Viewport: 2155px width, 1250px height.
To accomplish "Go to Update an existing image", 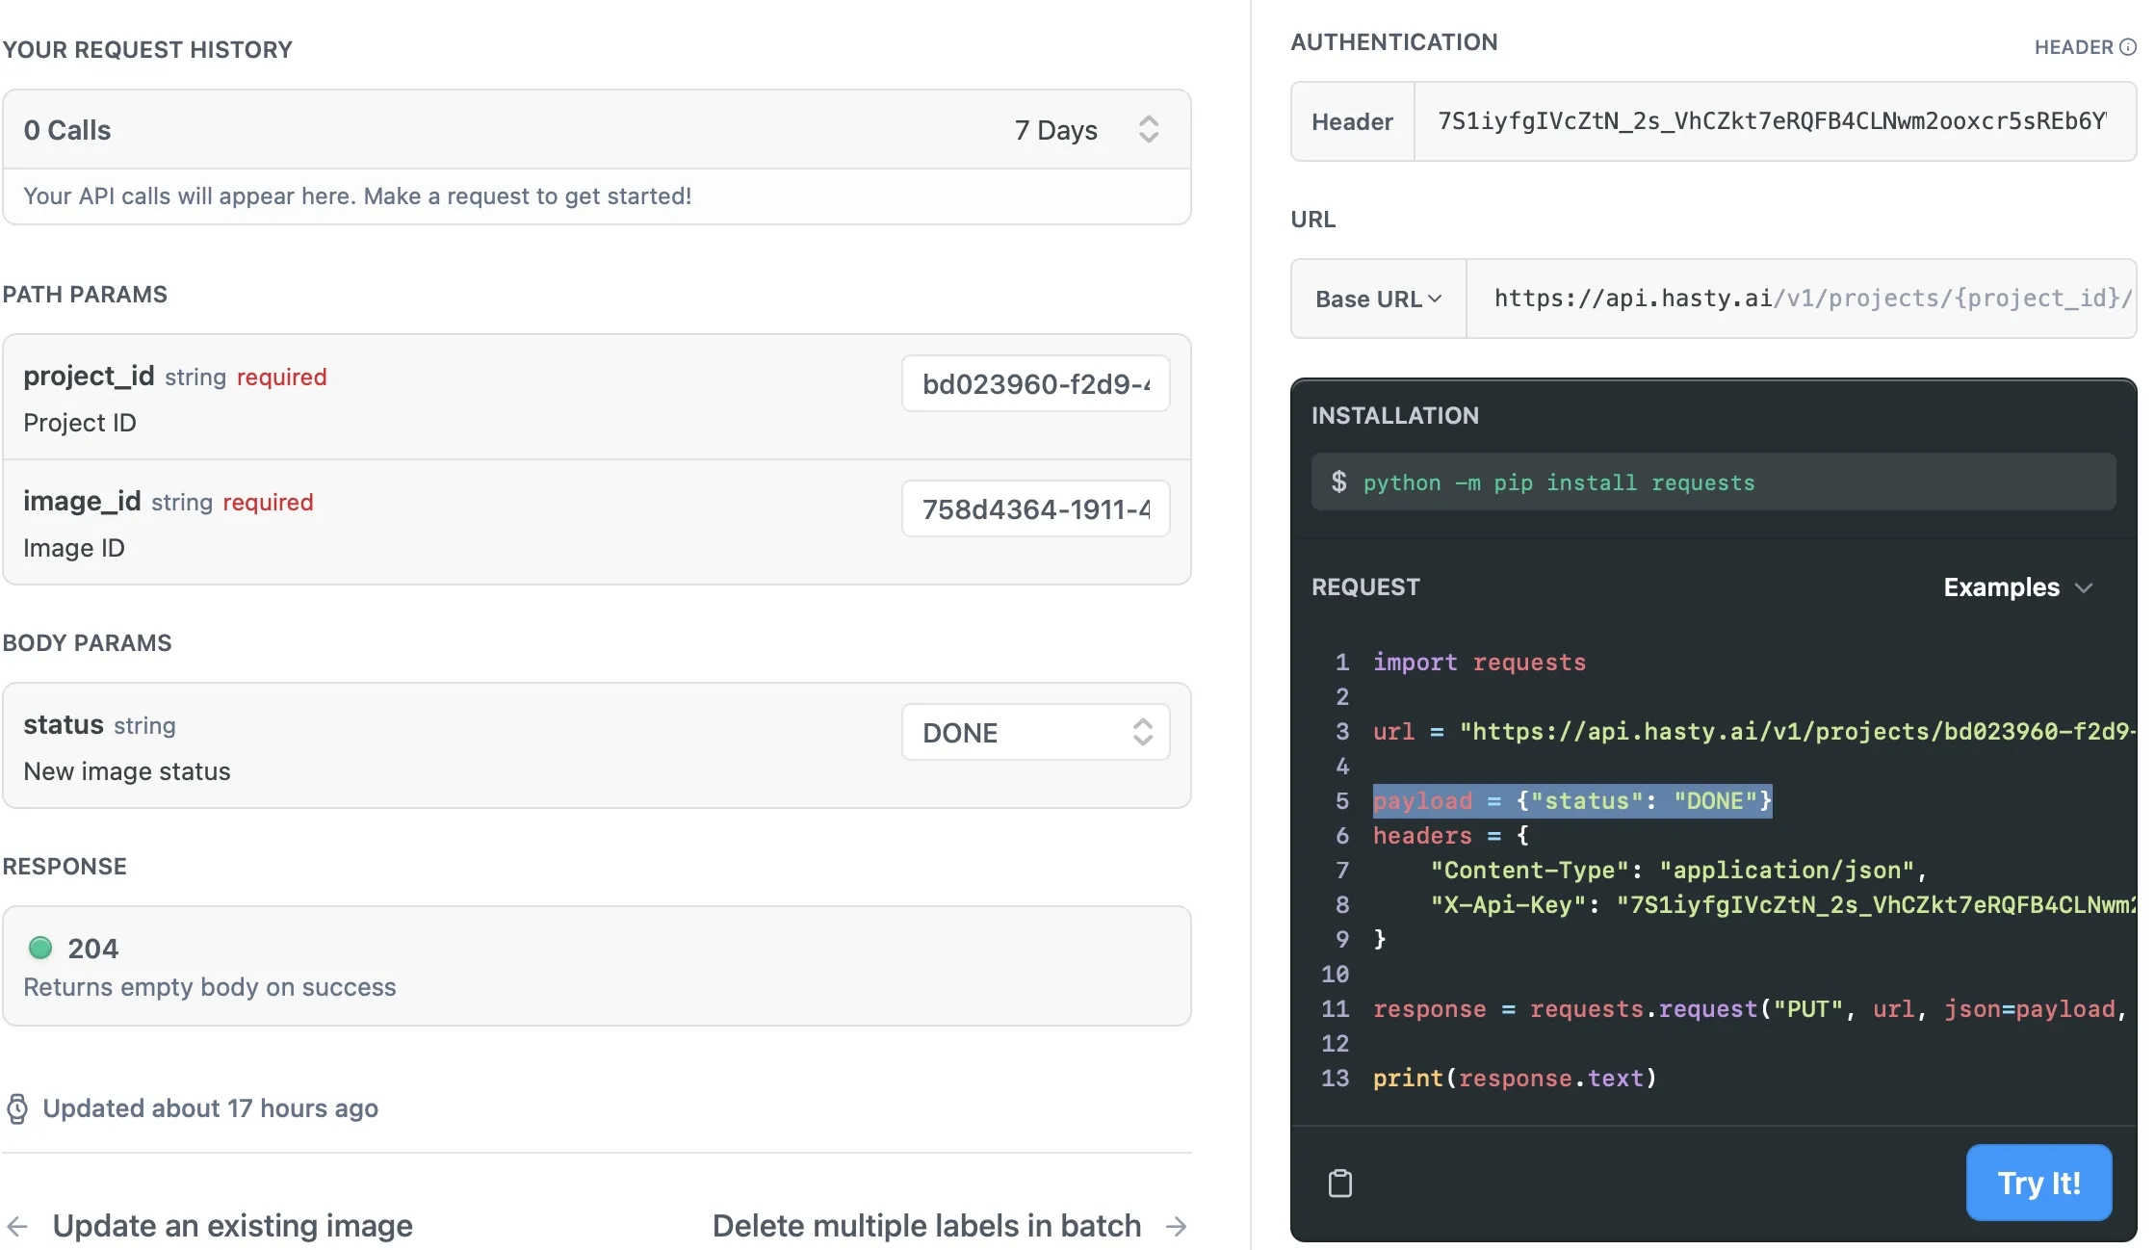I will point(232,1226).
